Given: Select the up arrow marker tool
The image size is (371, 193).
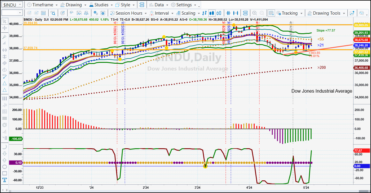Looking at the screenshot, I should coord(4,160).
